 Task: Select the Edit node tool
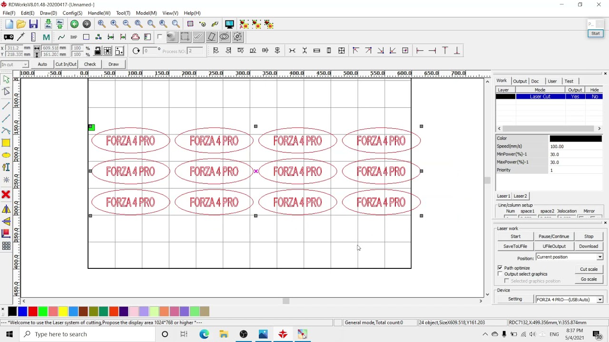pyautogui.click(x=6, y=92)
